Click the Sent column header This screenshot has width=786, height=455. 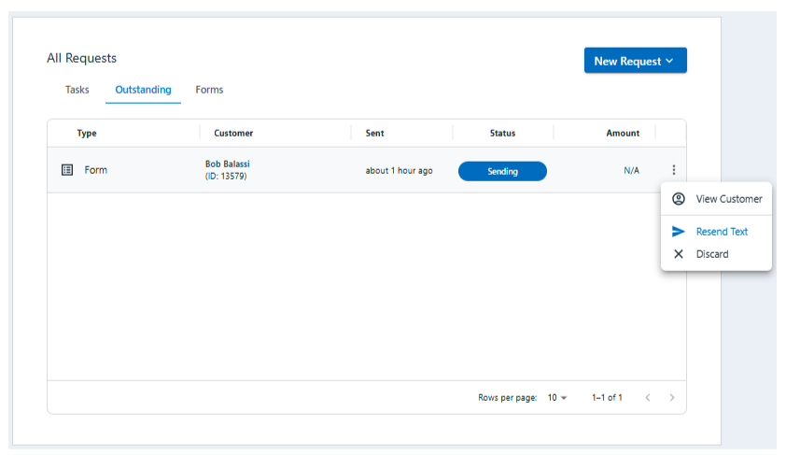coord(374,134)
